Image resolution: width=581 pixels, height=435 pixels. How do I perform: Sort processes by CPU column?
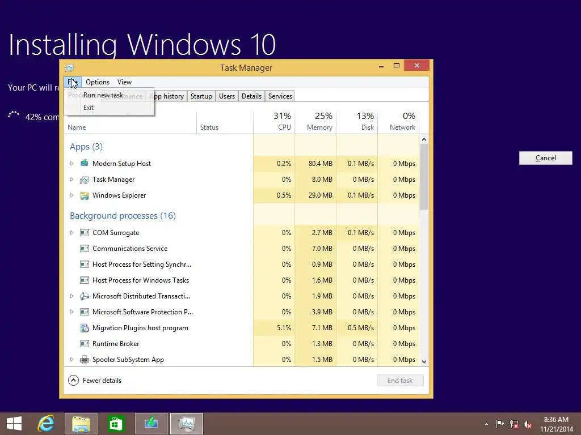pos(274,121)
